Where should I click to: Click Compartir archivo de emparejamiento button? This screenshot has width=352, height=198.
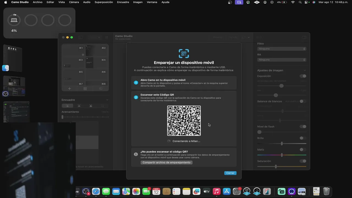click(166, 163)
